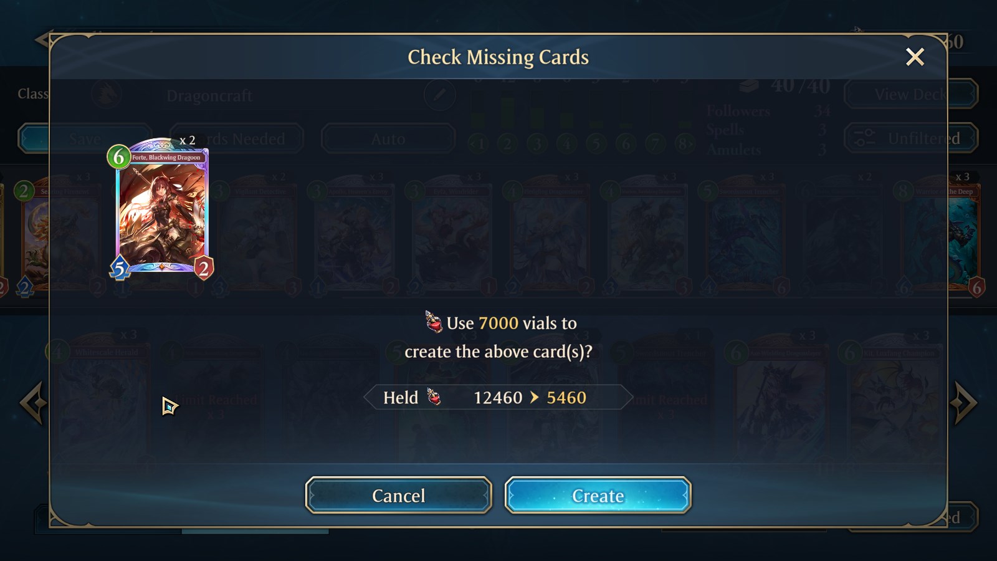The width and height of the screenshot is (997, 561).
Task: Click the blue attack 5 icon on Forte
Action: tap(120, 268)
